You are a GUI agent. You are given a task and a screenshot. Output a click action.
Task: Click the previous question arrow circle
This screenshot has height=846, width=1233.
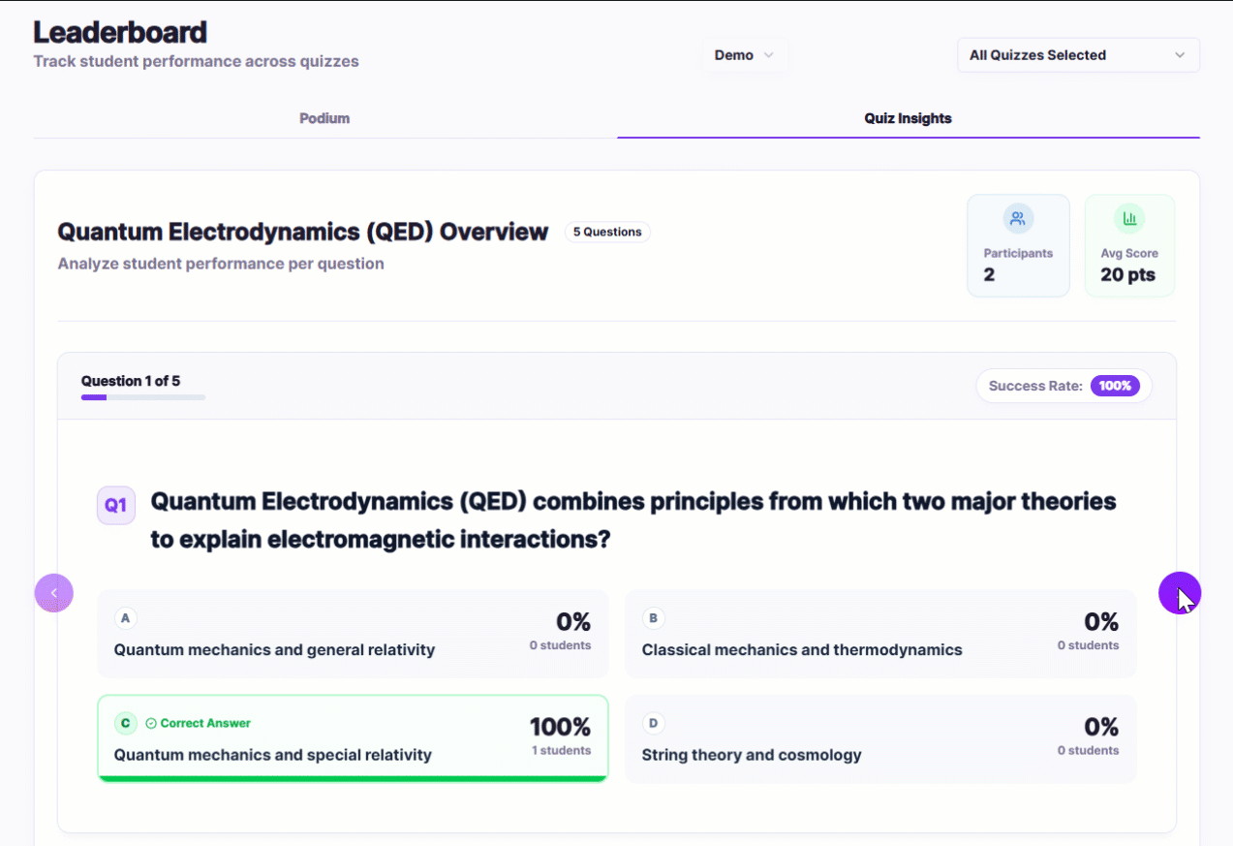[x=53, y=592]
